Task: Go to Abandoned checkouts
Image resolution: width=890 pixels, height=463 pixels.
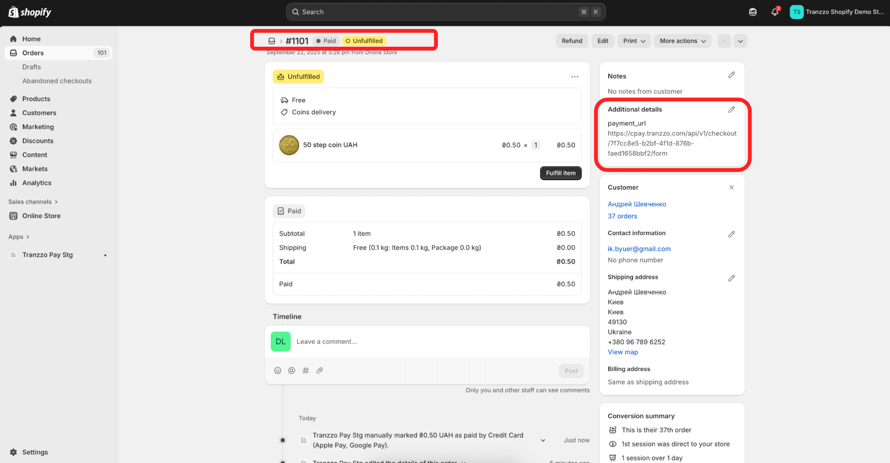Action: pyautogui.click(x=57, y=81)
